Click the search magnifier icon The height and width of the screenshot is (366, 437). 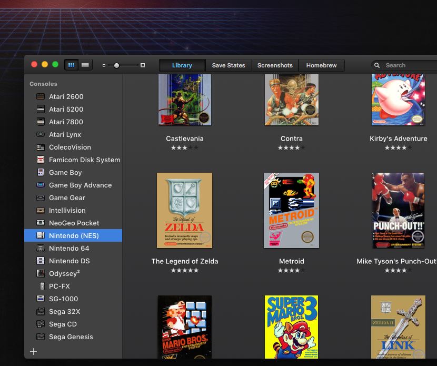pos(377,65)
